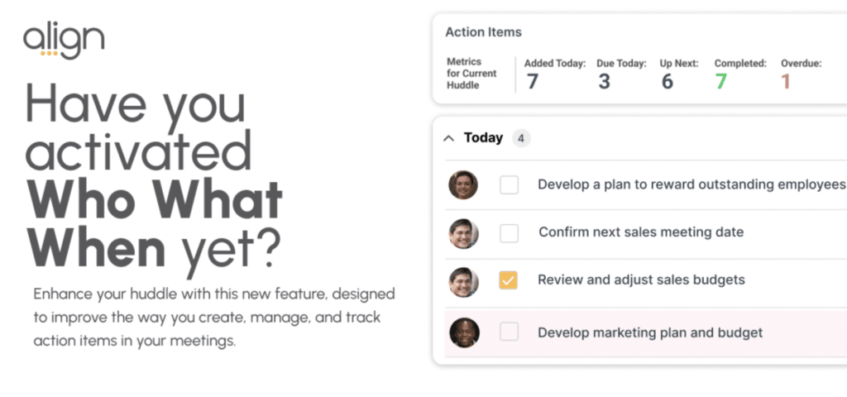Click avatar beside Develop marketing plan task
This screenshot has width=847, height=397.
463,332
